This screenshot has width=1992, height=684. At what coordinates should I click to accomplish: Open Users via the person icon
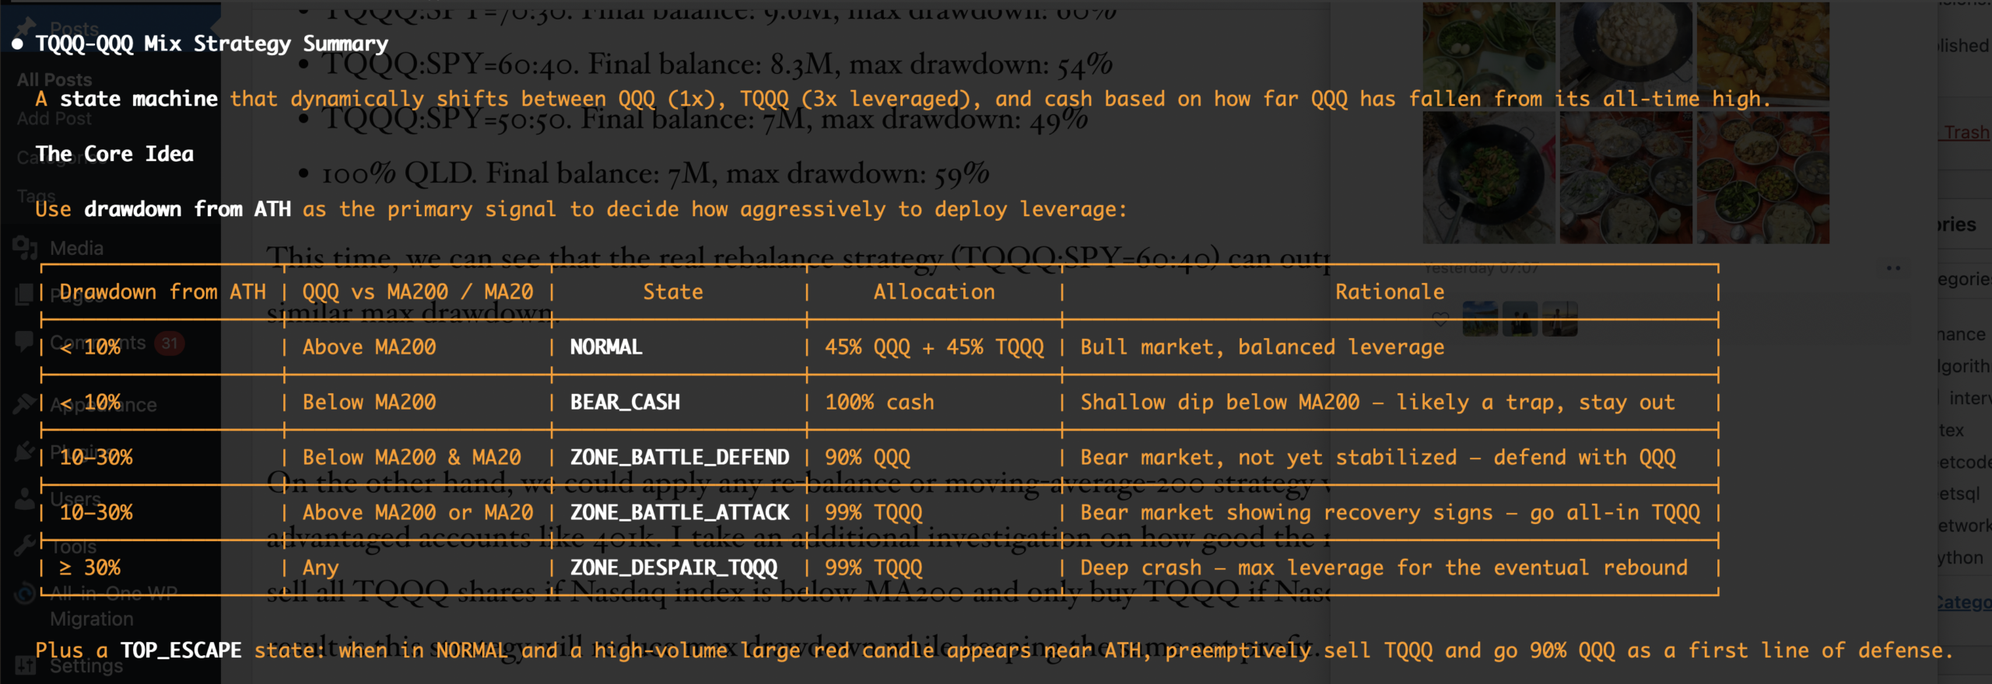pos(25,498)
